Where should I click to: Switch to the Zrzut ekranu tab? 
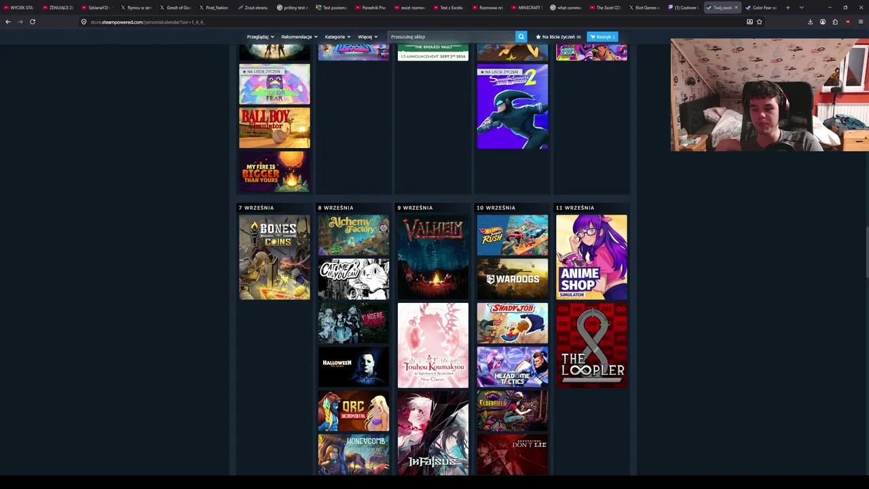253,7
